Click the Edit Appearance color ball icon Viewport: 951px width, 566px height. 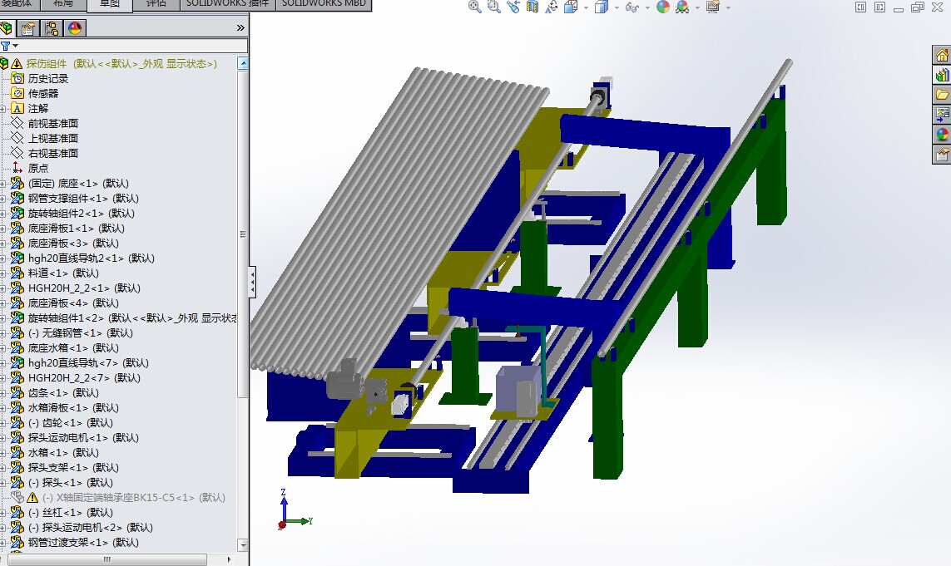663,7
